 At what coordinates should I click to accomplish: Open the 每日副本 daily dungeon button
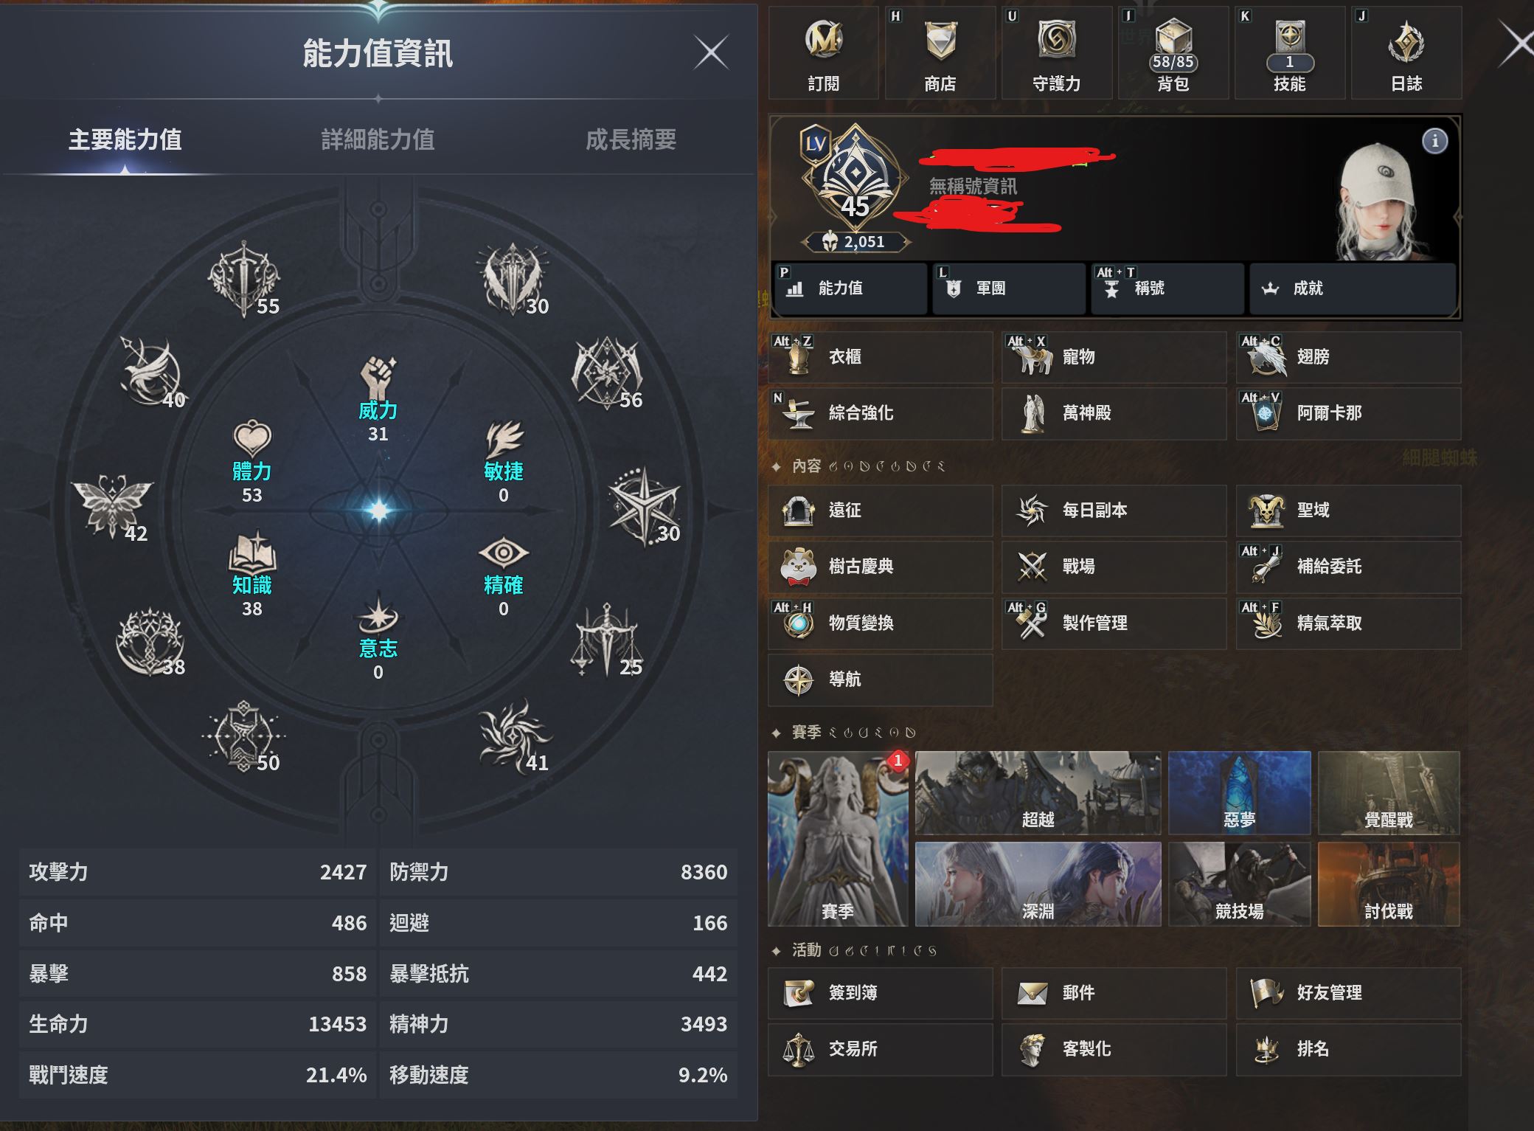pyautogui.click(x=1114, y=511)
